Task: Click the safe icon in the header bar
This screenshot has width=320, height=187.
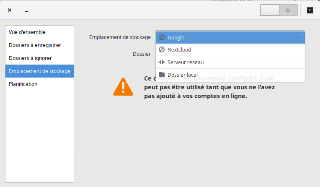Action: click(310, 10)
